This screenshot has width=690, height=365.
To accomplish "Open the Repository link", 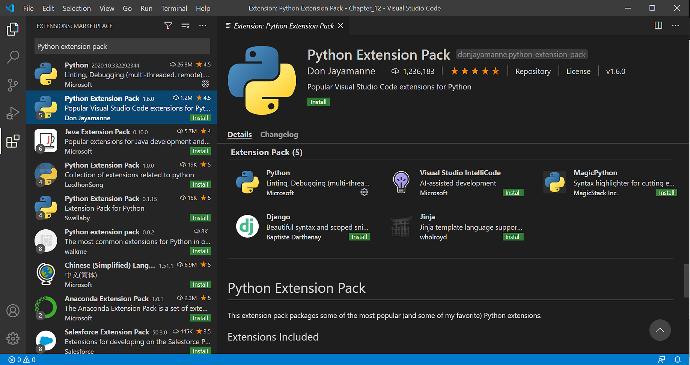I will click(x=533, y=71).
